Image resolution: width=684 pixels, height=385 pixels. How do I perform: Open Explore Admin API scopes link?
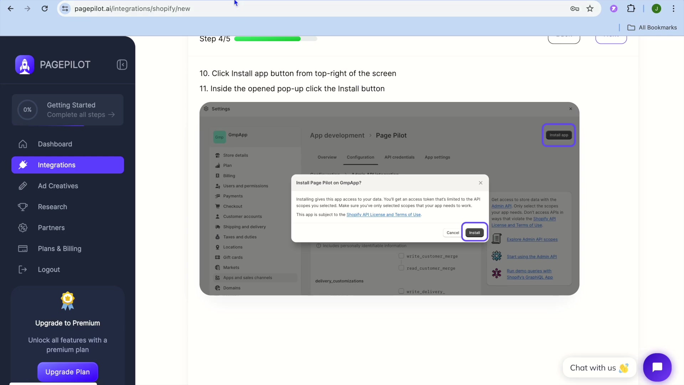tap(532, 240)
